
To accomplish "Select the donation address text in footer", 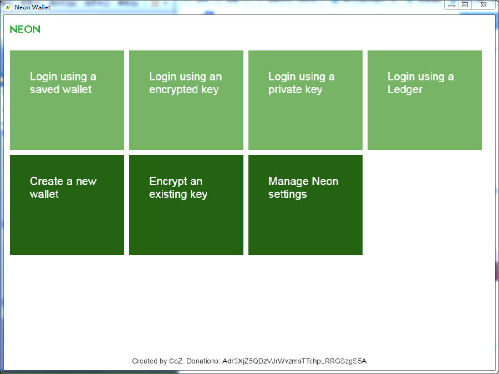I will pos(294,361).
